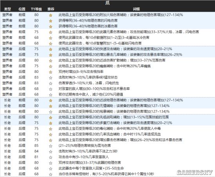215x177 pixels.
Task: Click the star in 快速攻击辅助 row
Action: [x=50, y=49]
